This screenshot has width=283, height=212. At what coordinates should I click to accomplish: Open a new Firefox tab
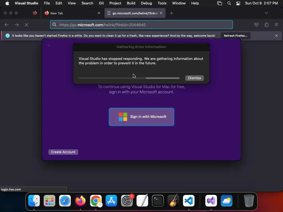tap(171, 13)
